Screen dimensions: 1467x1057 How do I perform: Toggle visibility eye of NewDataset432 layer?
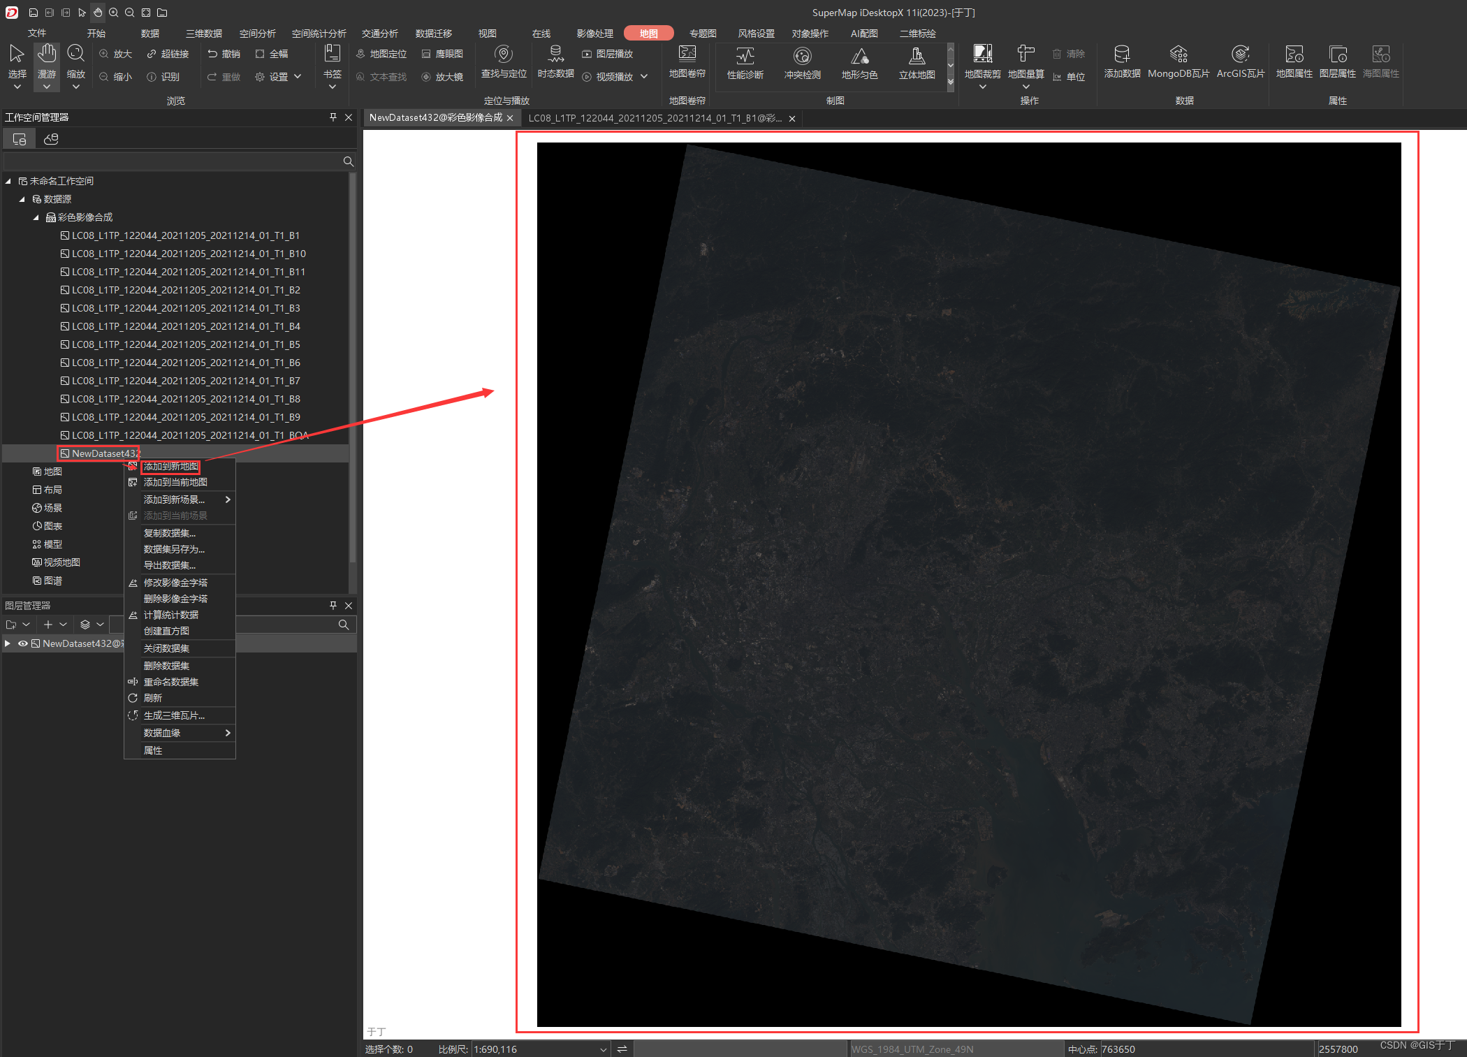click(x=22, y=643)
